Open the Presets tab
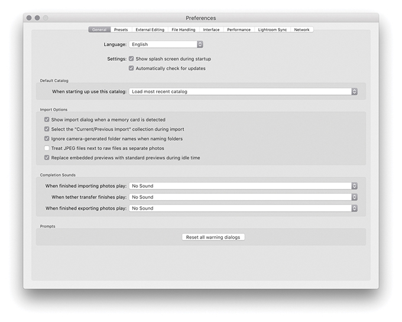The image size is (402, 322). (x=121, y=30)
